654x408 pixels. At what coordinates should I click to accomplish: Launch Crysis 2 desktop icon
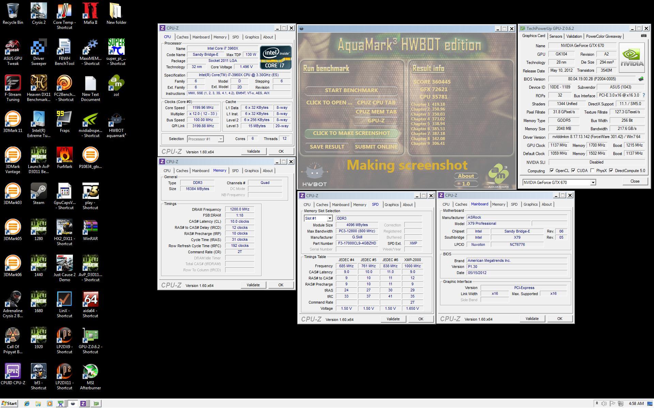pyautogui.click(x=38, y=14)
